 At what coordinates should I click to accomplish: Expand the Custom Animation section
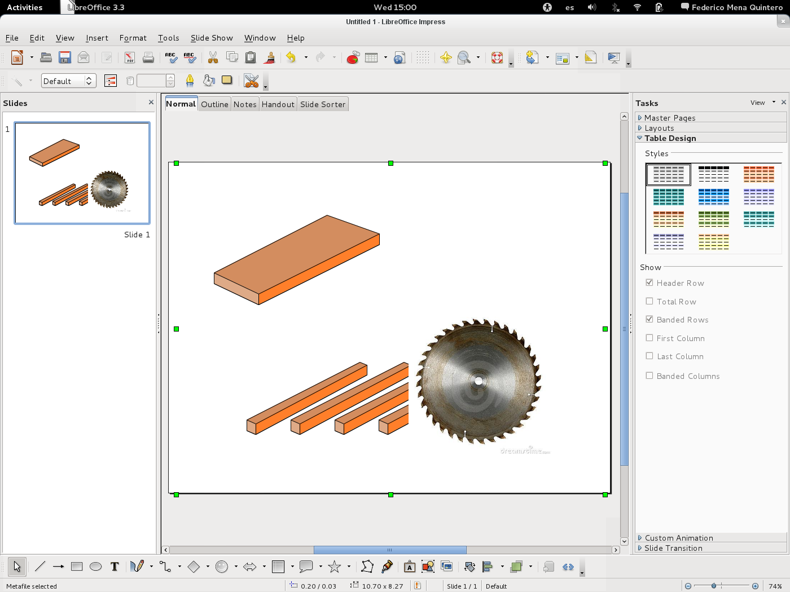coord(678,538)
